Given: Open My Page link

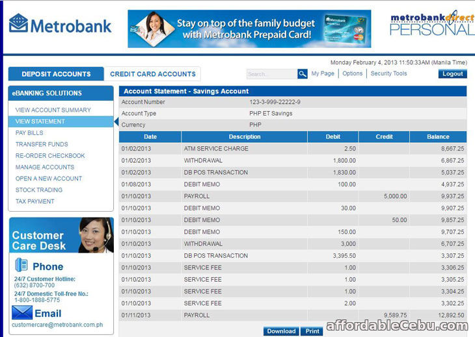Looking at the screenshot, I should 323,73.
